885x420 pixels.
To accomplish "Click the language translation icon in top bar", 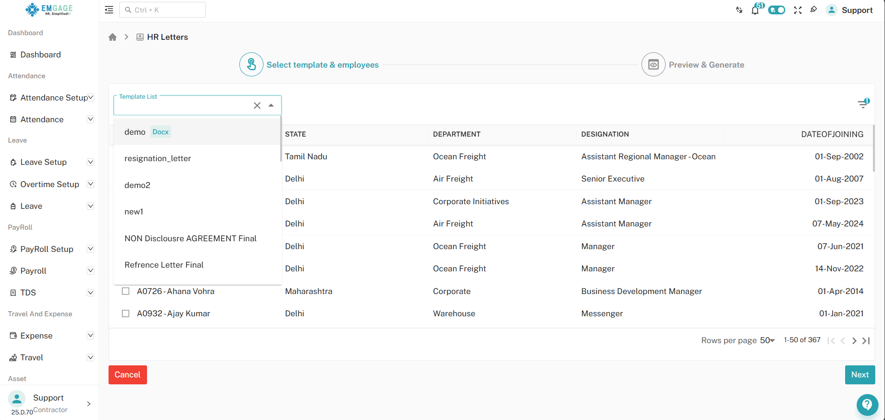I will coord(738,10).
